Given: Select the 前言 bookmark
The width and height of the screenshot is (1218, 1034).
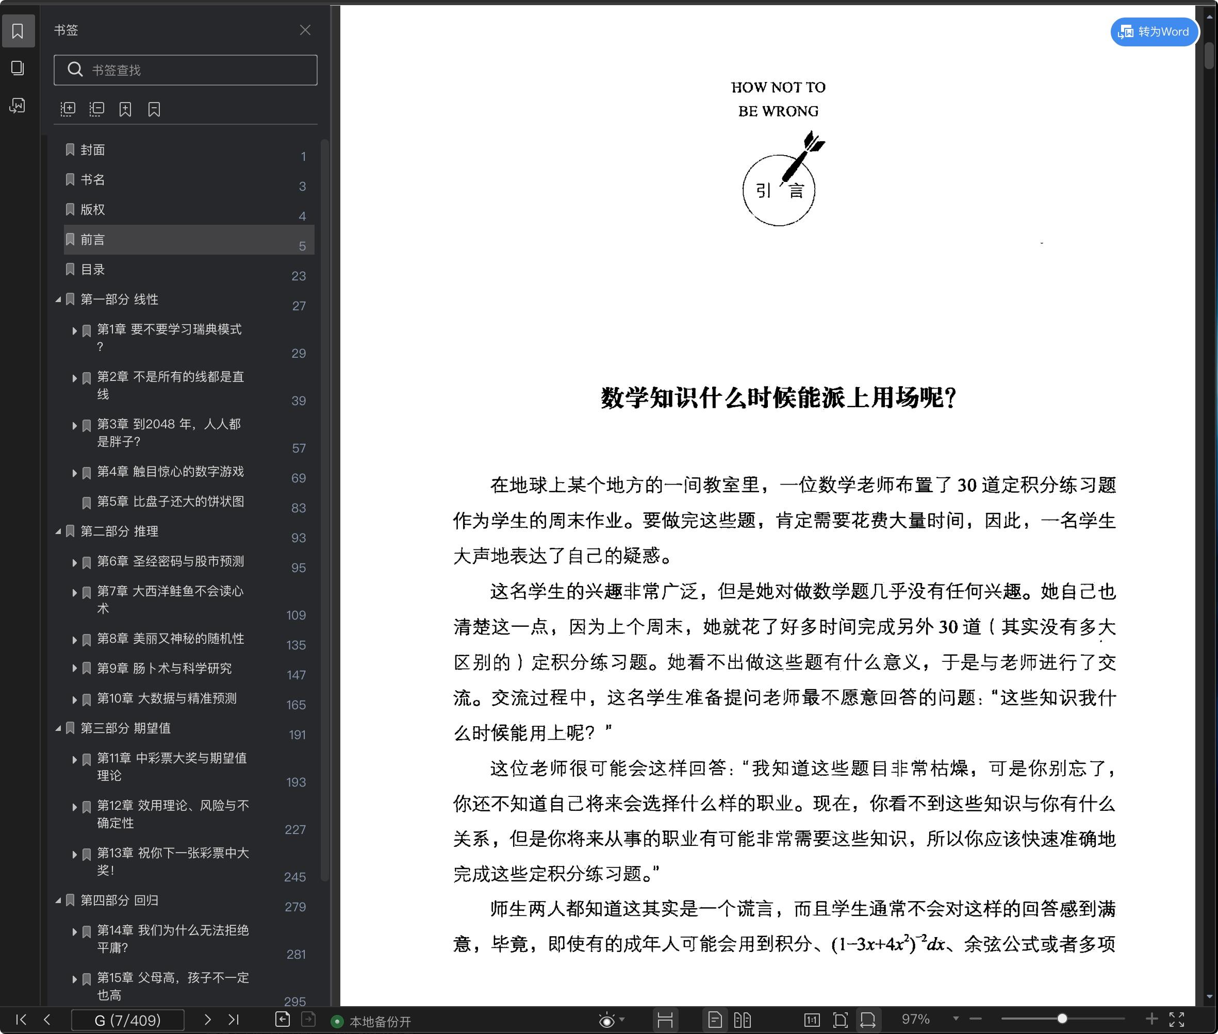Looking at the screenshot, I should (189, 240).
